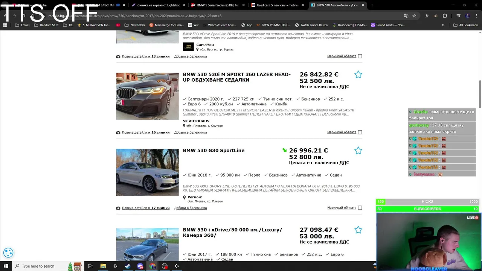Show hidden bookmarks with the » chevron

(x=443, y=25)
